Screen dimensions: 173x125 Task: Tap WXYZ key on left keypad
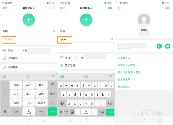click(x=41, y=103)
